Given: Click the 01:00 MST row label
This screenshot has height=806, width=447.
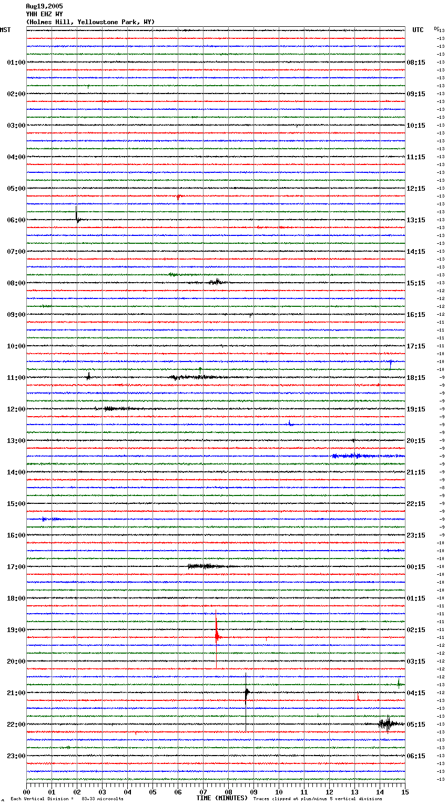Looking at the screenshot, I should pos(16,63).
